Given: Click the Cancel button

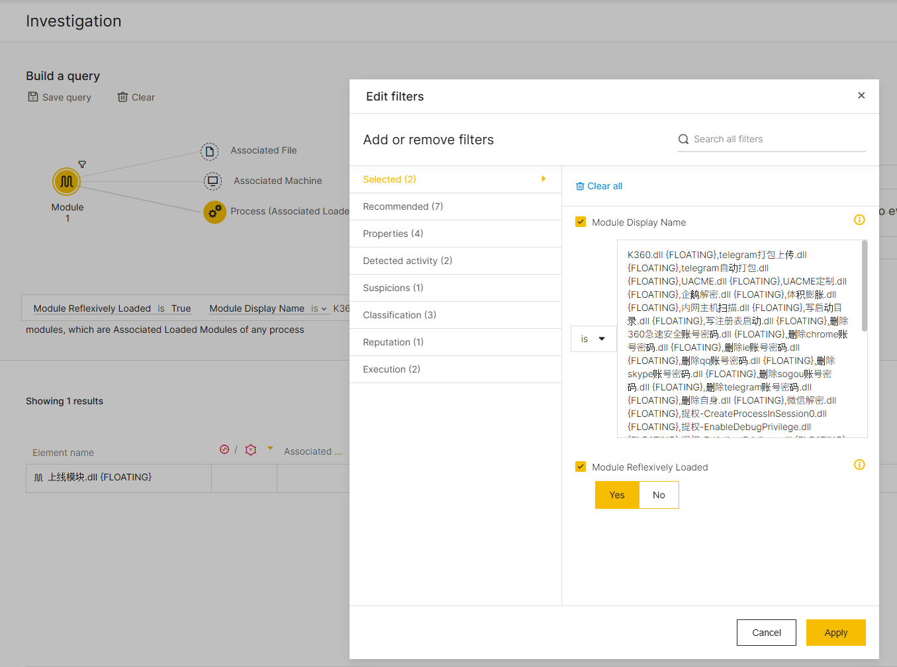Looking at the screenshot, I should [x=767, y=633].
